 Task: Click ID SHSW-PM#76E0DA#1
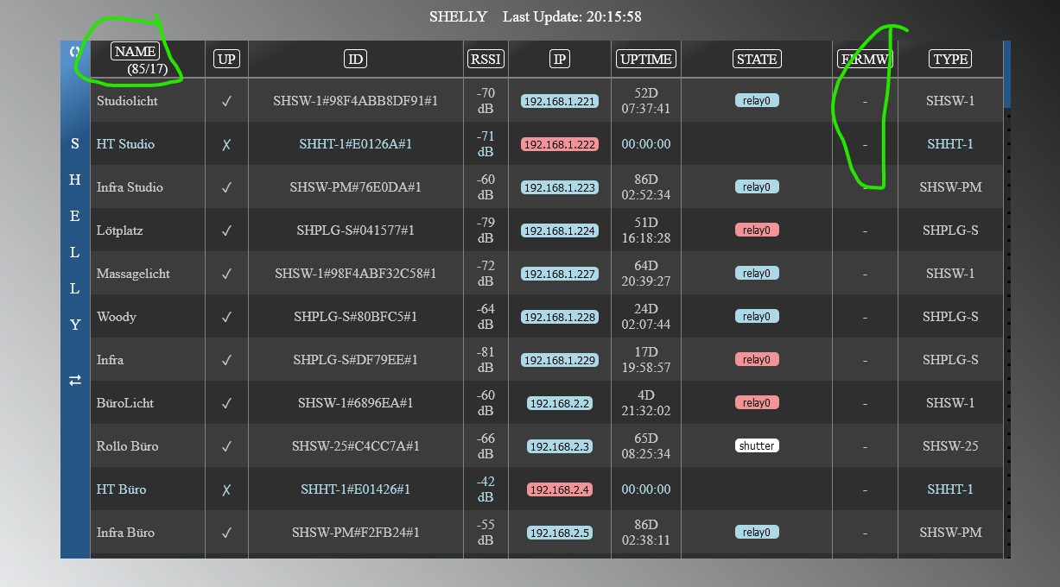[355, 187]
